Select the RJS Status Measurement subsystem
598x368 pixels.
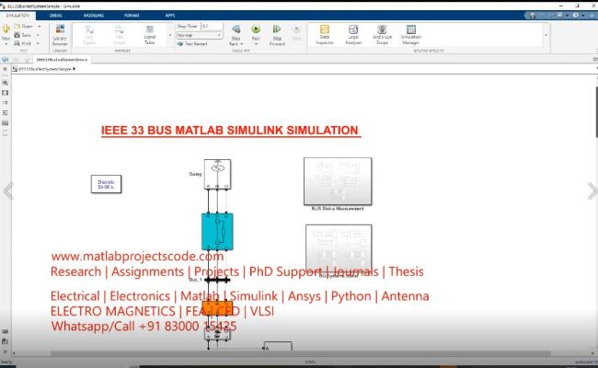point(338,181)
